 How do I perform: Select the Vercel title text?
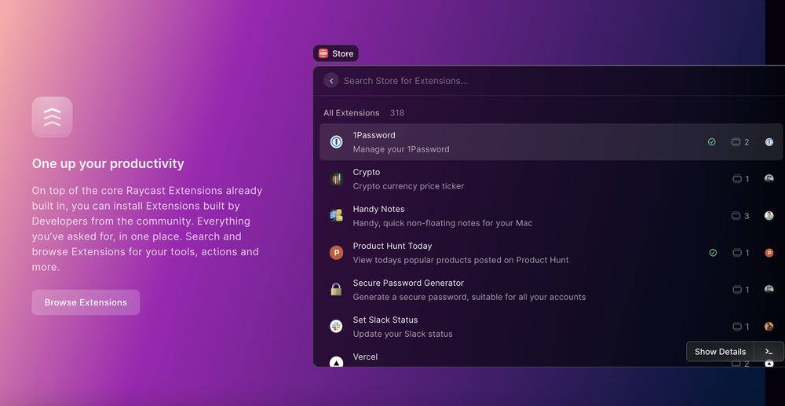(x=365, y=357)
